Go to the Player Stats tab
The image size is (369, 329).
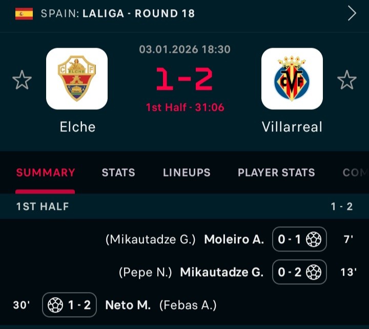[276, 173]
